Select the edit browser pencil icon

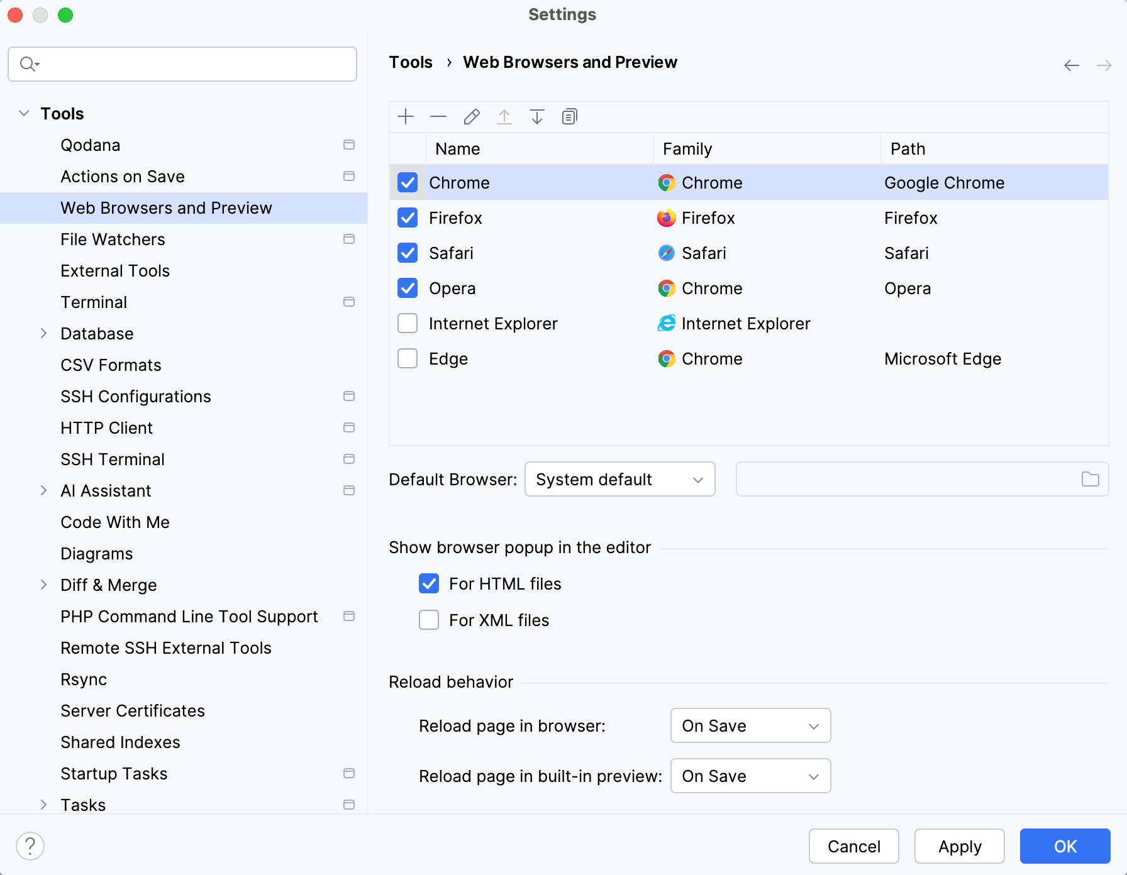pos(471,116)
